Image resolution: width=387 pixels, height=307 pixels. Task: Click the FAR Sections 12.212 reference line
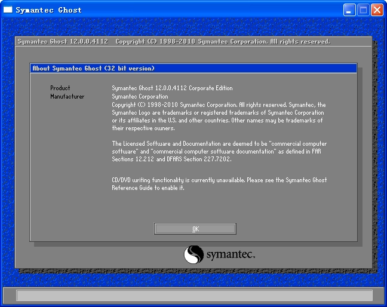coord(171,159)
